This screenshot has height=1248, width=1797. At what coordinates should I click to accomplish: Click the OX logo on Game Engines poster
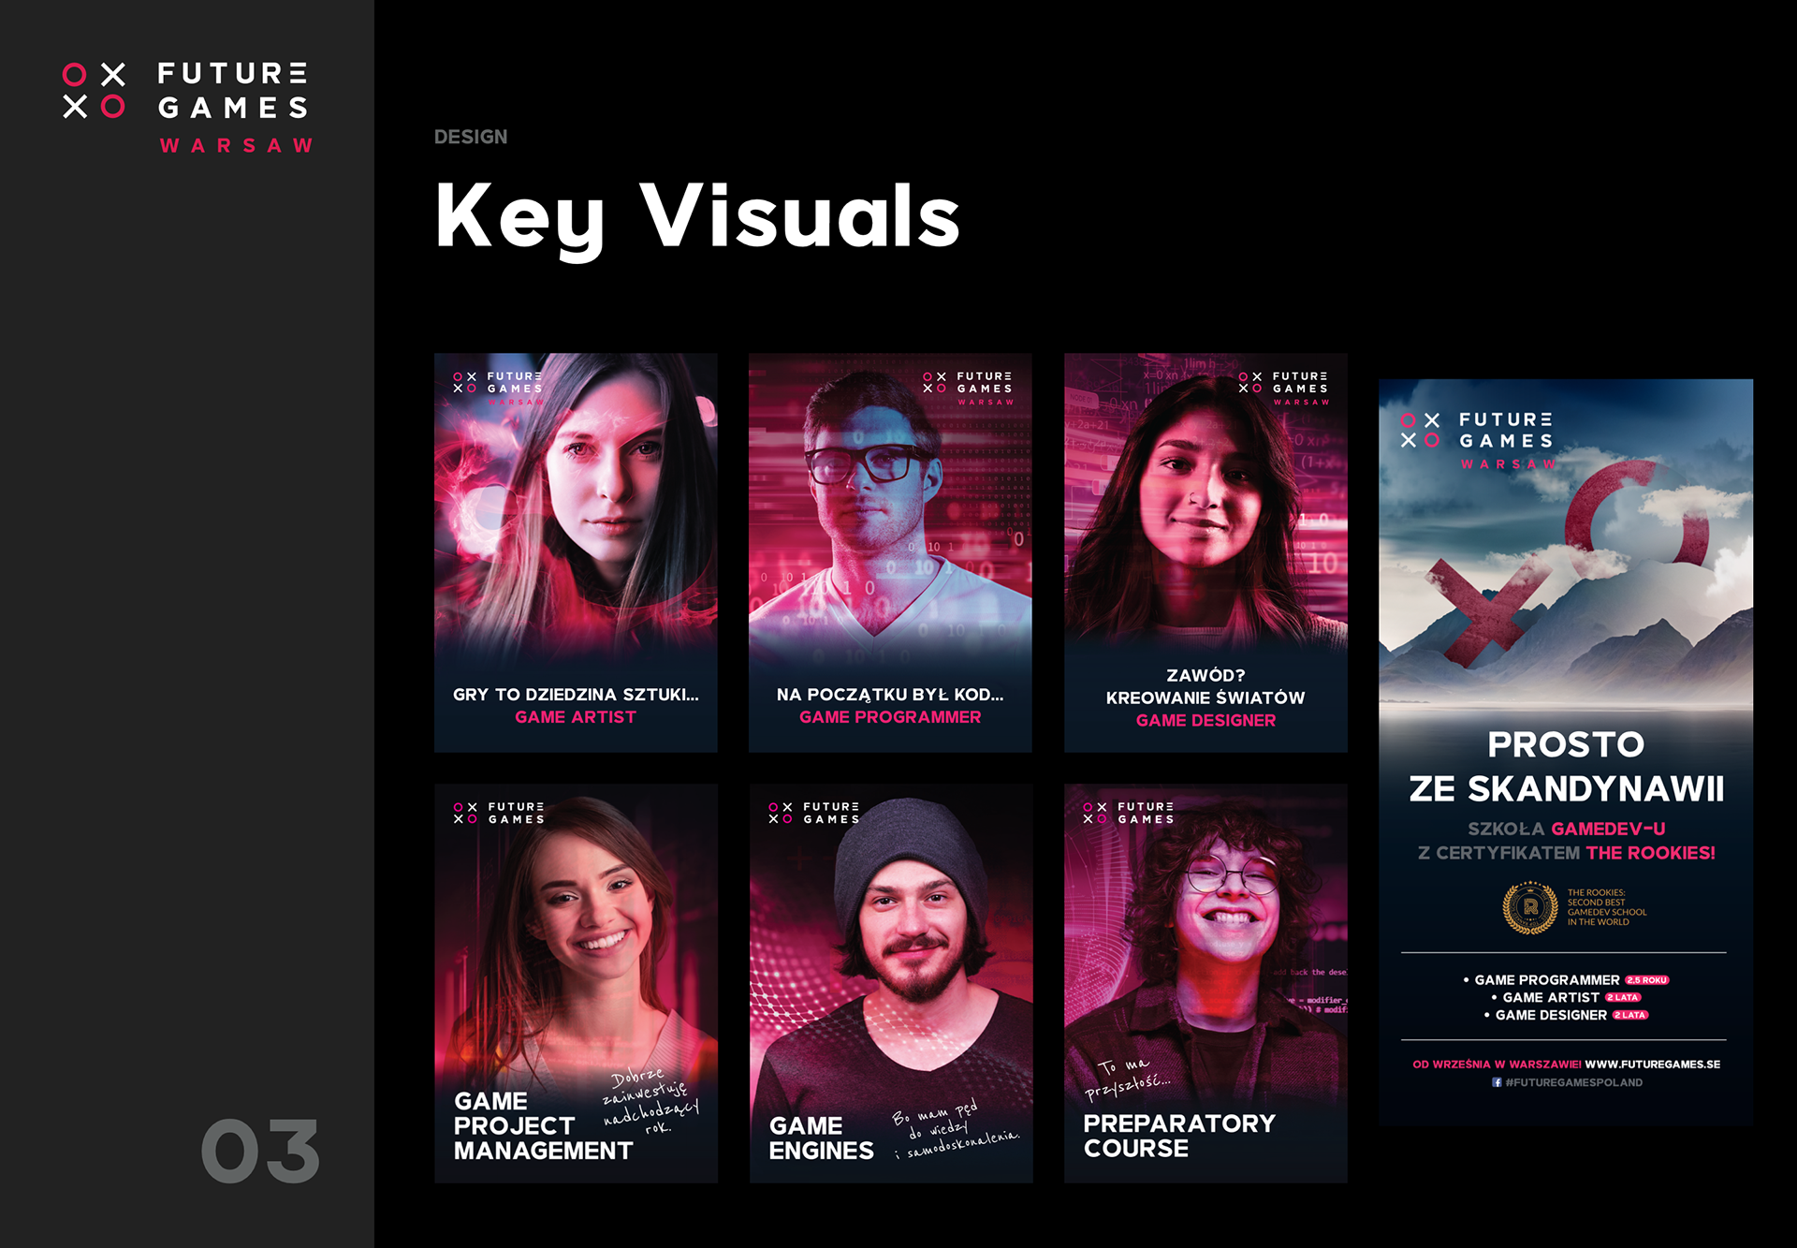[x=781, y=813]
